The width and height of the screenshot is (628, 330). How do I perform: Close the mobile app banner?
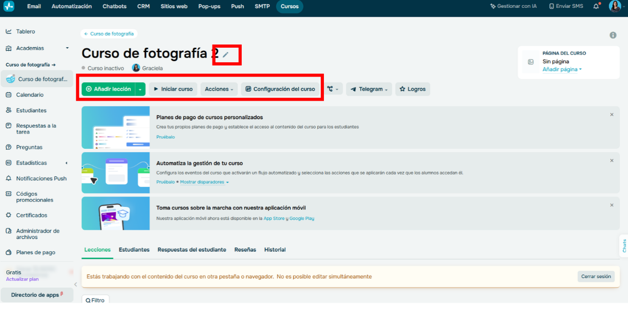point(612,205)
